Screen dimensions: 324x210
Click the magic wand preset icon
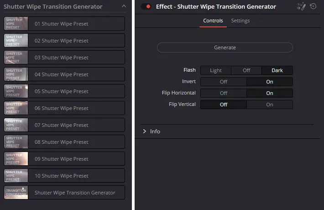click(301, 6)
